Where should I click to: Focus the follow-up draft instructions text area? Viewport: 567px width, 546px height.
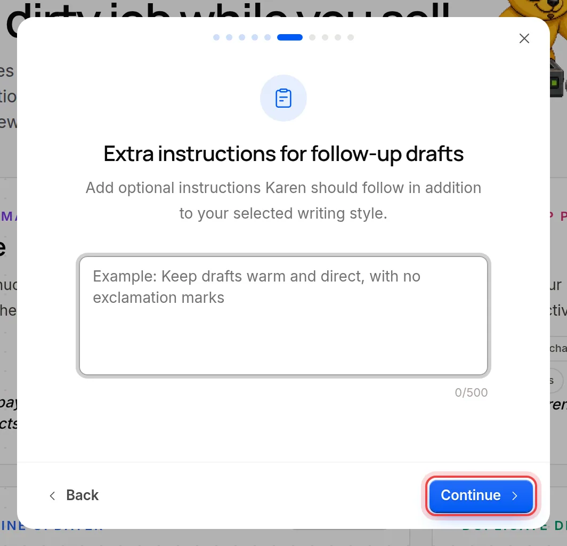click(x=283, y=316)
